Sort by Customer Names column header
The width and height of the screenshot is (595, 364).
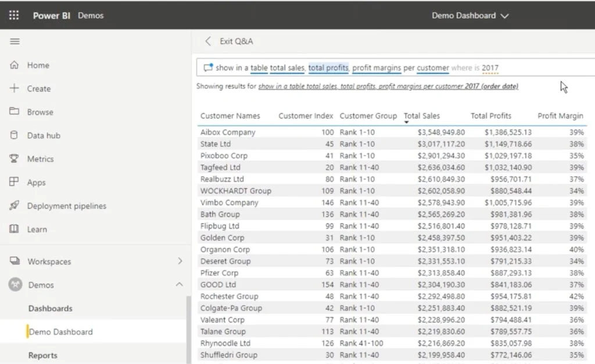(230, 116)
